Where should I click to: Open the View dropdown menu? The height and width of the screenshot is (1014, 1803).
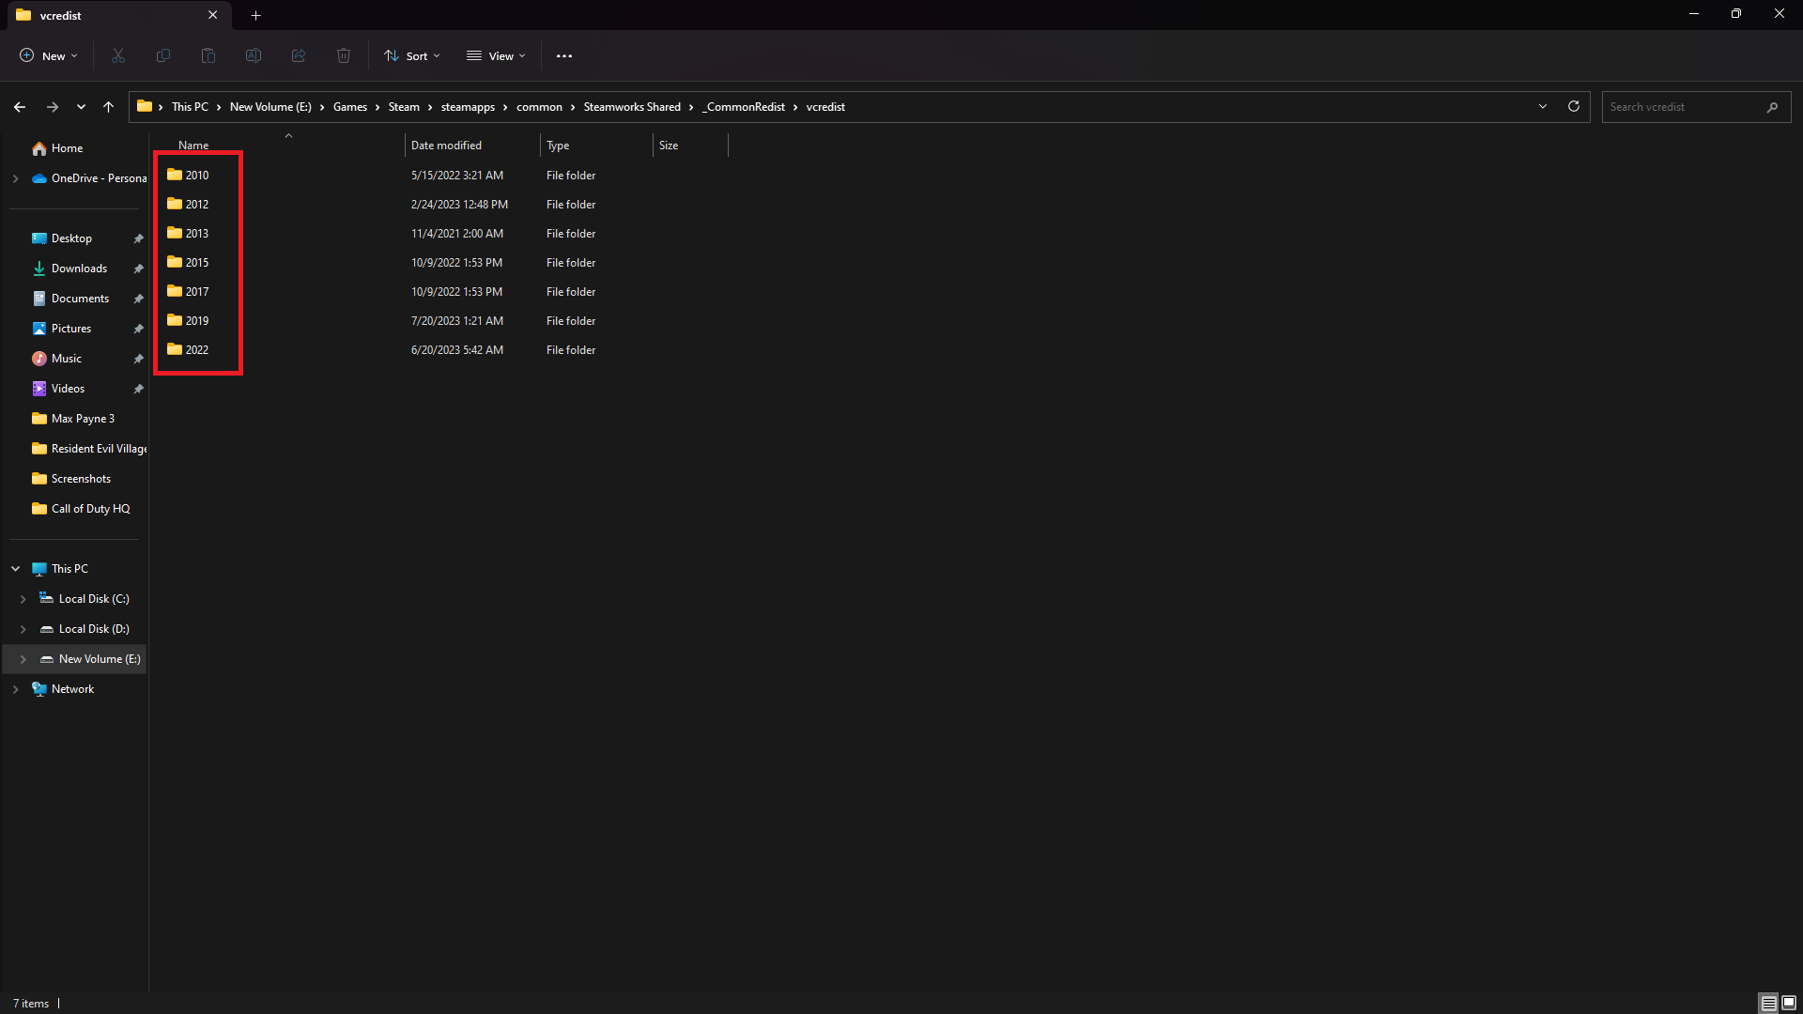[x=496, y=56]
